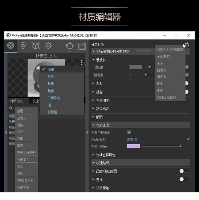Expand the 环境覆盖 section

click(x=93, y=188)
